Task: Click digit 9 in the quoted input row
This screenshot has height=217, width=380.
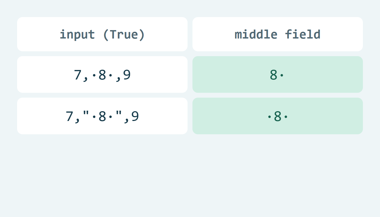Action: 135,116
